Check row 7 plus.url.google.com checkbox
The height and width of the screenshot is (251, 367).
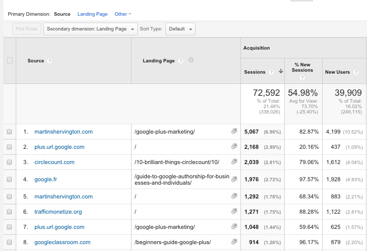tap(9, 227)
